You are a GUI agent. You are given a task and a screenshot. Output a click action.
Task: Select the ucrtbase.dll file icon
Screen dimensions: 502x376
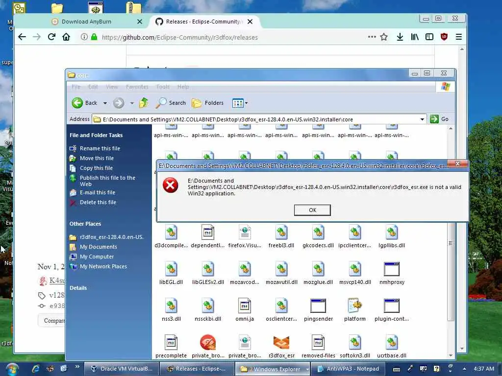pyautogui.click(x=392, y=342)
